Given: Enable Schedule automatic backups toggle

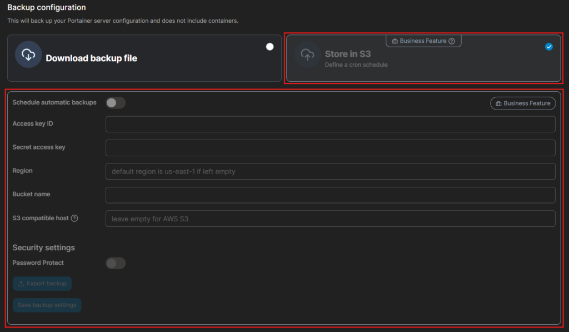Looking at the screenshot, I should pyautogui.click(x=116, y=103).
